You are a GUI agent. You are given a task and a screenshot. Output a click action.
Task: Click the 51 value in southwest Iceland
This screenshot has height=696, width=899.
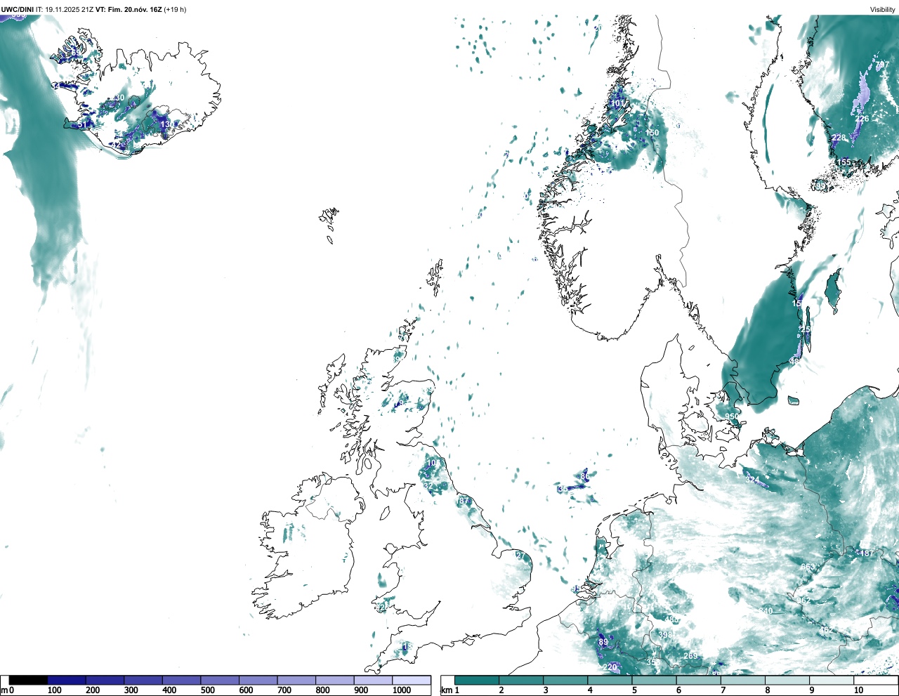click(81, 125)
